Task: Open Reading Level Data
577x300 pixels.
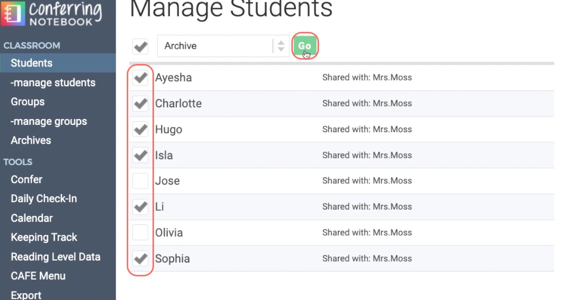Action: click(x=56, y=257)
